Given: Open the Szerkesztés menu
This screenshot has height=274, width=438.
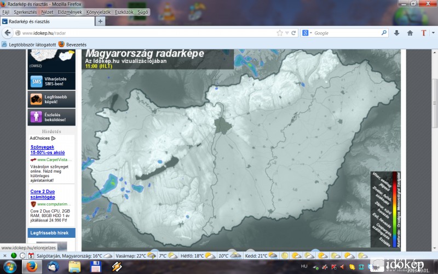Looking at the screenshot, I should tap(25, 12).
